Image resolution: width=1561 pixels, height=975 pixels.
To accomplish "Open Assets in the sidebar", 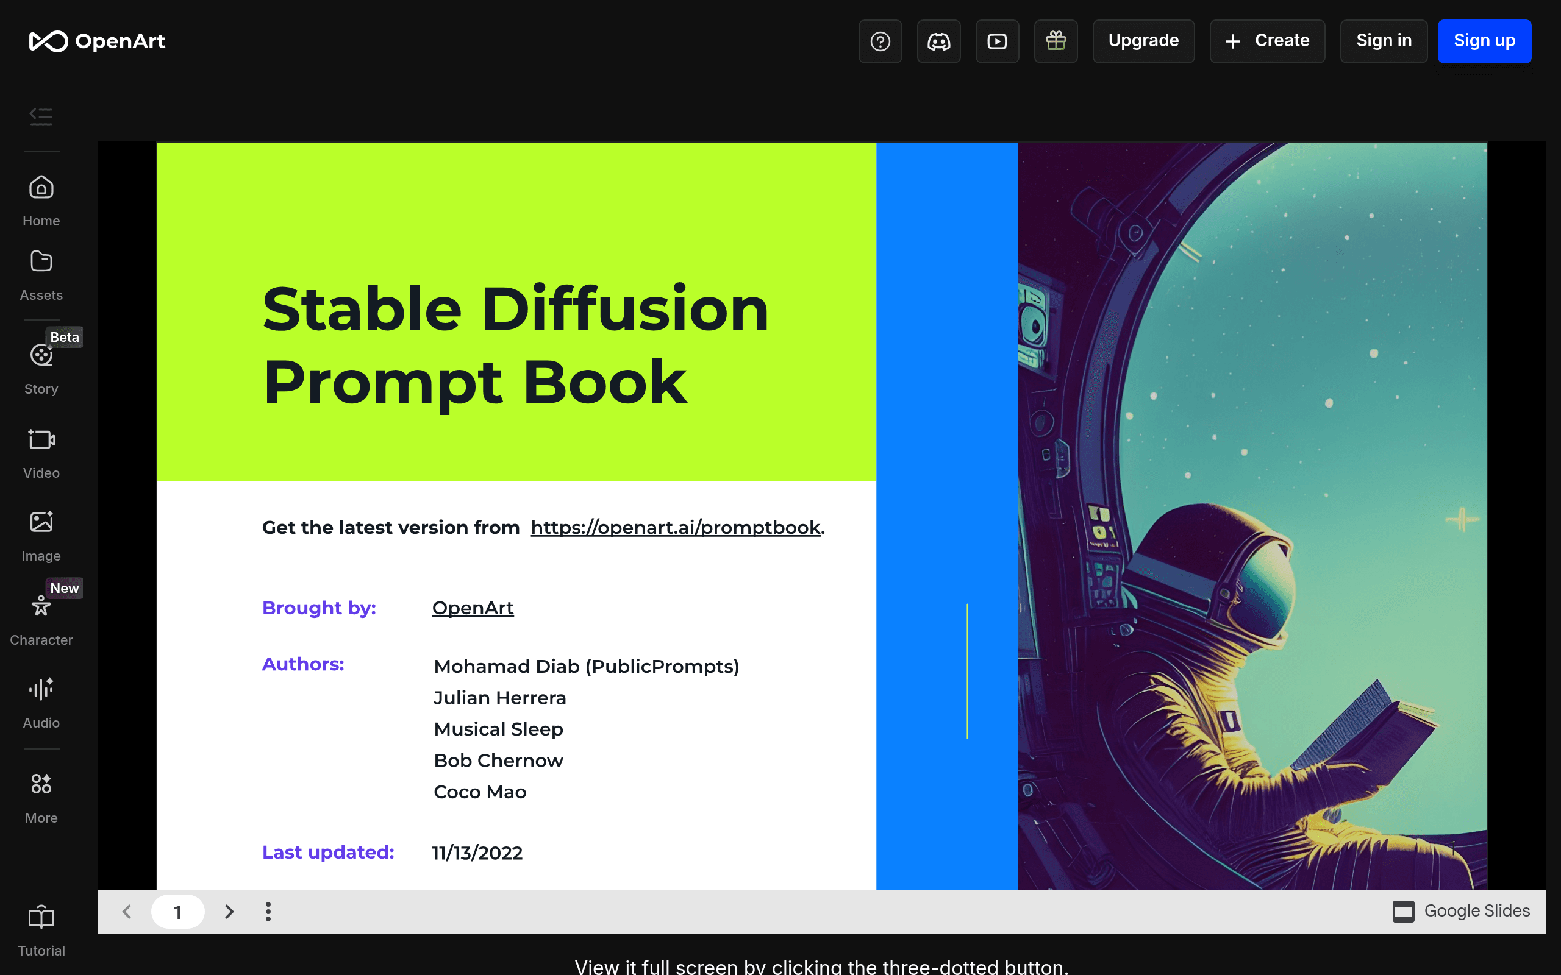I will click(41, 276).
